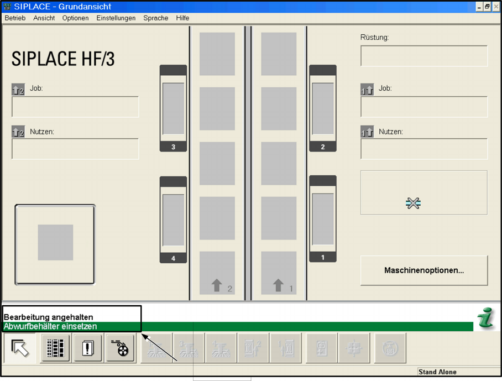Open the Einstellungen menu
This screenshot has height=381, width=502.
(116, 18)
